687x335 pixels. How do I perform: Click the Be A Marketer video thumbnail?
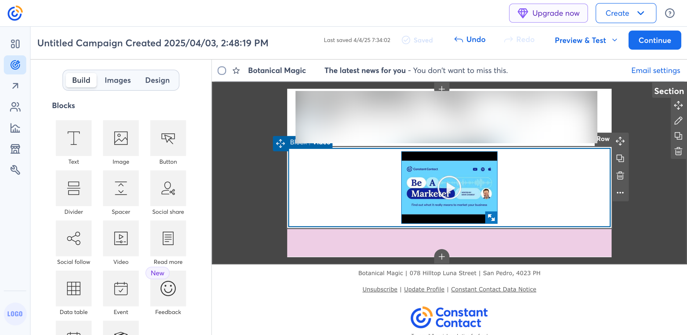pyautogui.click(x=449, y=187)
